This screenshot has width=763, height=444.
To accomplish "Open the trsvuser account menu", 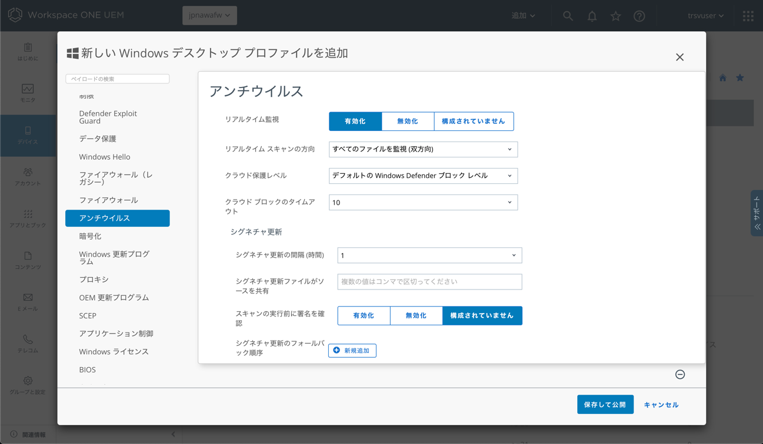I will click(705, 16).
